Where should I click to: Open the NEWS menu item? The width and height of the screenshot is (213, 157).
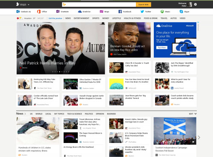(68, 18)
